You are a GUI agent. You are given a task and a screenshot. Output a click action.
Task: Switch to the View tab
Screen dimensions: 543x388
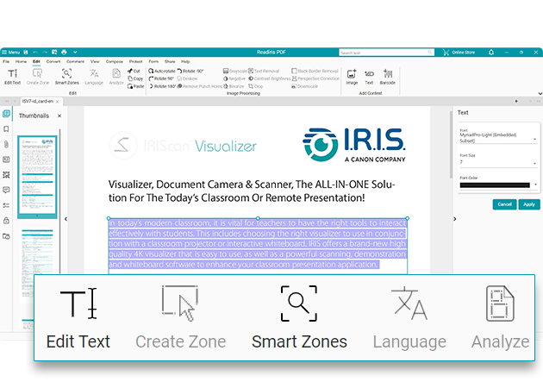click(95, 62)
